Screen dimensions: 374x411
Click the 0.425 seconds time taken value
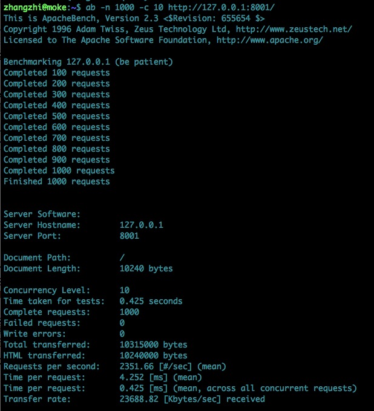pyautogui.click(x=151, y=301)
